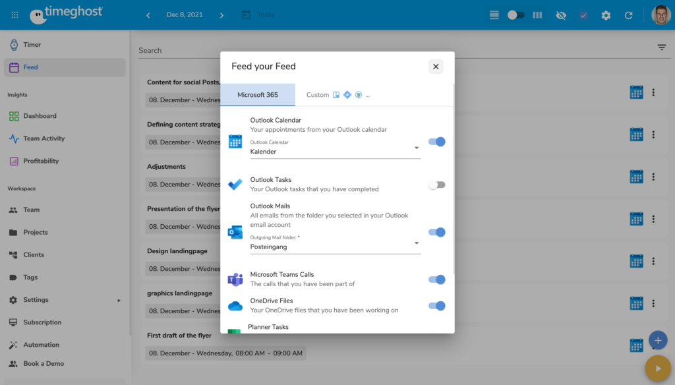The height and width of the screenshot is (385, 675).
Task: Open settings gear in top toolbar
Action: click(x=606, y=15)
